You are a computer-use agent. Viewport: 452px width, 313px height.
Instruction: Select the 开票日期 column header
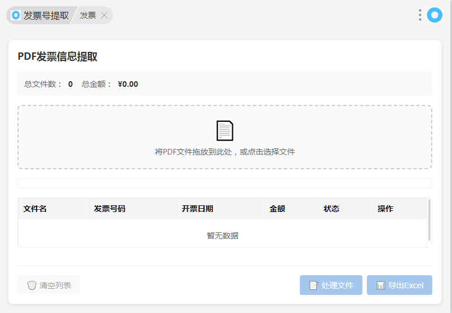click(220, 209)
